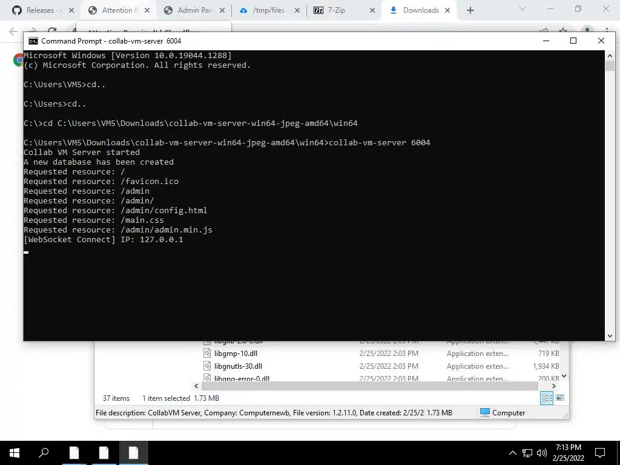
Task: Switch to the /tmp/files tab
Action: (x=269, y=10)
